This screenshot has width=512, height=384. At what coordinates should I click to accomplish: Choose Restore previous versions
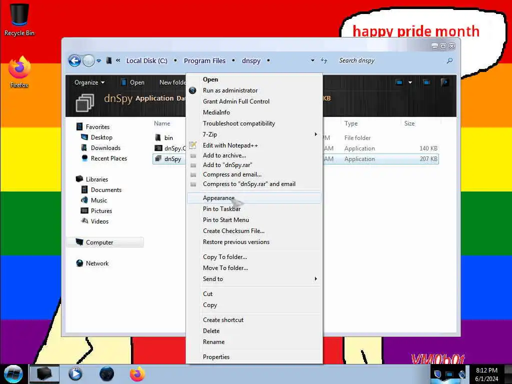point(254,242)
